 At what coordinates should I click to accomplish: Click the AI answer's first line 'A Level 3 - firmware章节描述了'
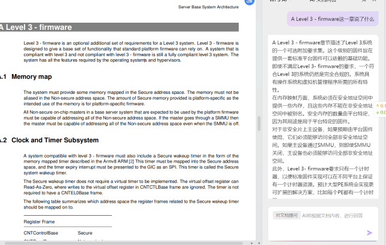click(322, 42)
